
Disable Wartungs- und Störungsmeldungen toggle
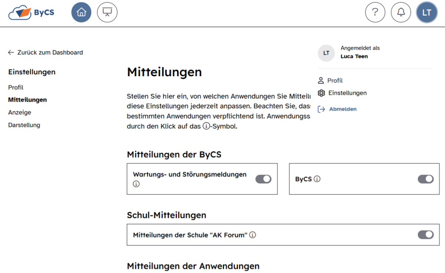[x=263, y=179]
